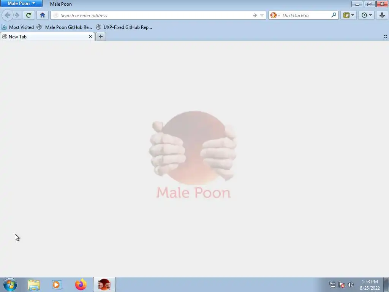Open the downloads arrow button
389x292 pixels.
point(382,15)
